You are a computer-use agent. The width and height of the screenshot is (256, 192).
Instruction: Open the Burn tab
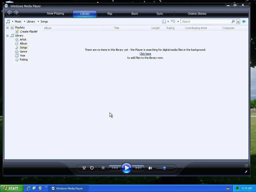click(x=135, y=14)
